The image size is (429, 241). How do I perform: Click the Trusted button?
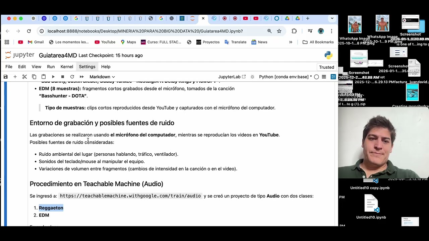coord(326,67)
